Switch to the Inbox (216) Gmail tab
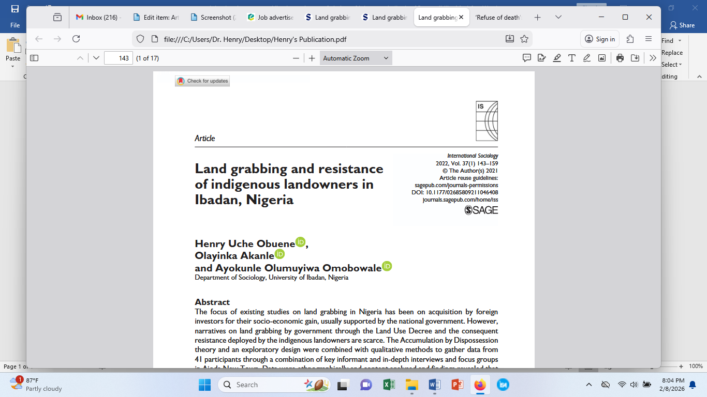 coord(98,17)
